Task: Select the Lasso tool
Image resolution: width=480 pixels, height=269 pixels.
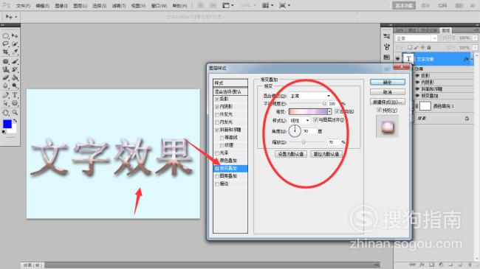Action: [5, 44]
